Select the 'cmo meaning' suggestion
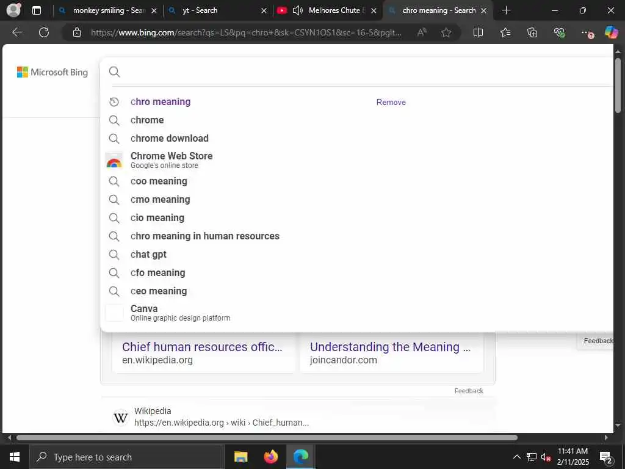The width and height of the screenshot is (625, 469). pyautogui.click(x=161, y=200)
